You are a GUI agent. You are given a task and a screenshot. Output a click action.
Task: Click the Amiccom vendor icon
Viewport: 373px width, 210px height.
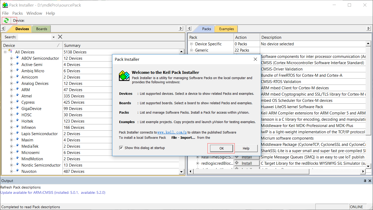[x=17, y=77]
